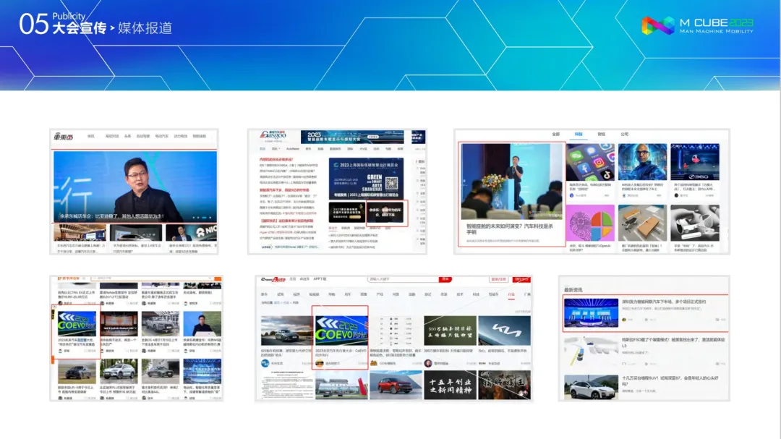The height and width of the screenshot is (439, 781).
Task: Open the 公司 tab
Action: [x=624, y=134]
